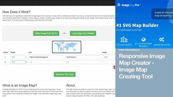Image resolution: width=173 pixels, height=97 pixels.
Task: Click the South America rectangle on map
Action: [x=61, y=50]
